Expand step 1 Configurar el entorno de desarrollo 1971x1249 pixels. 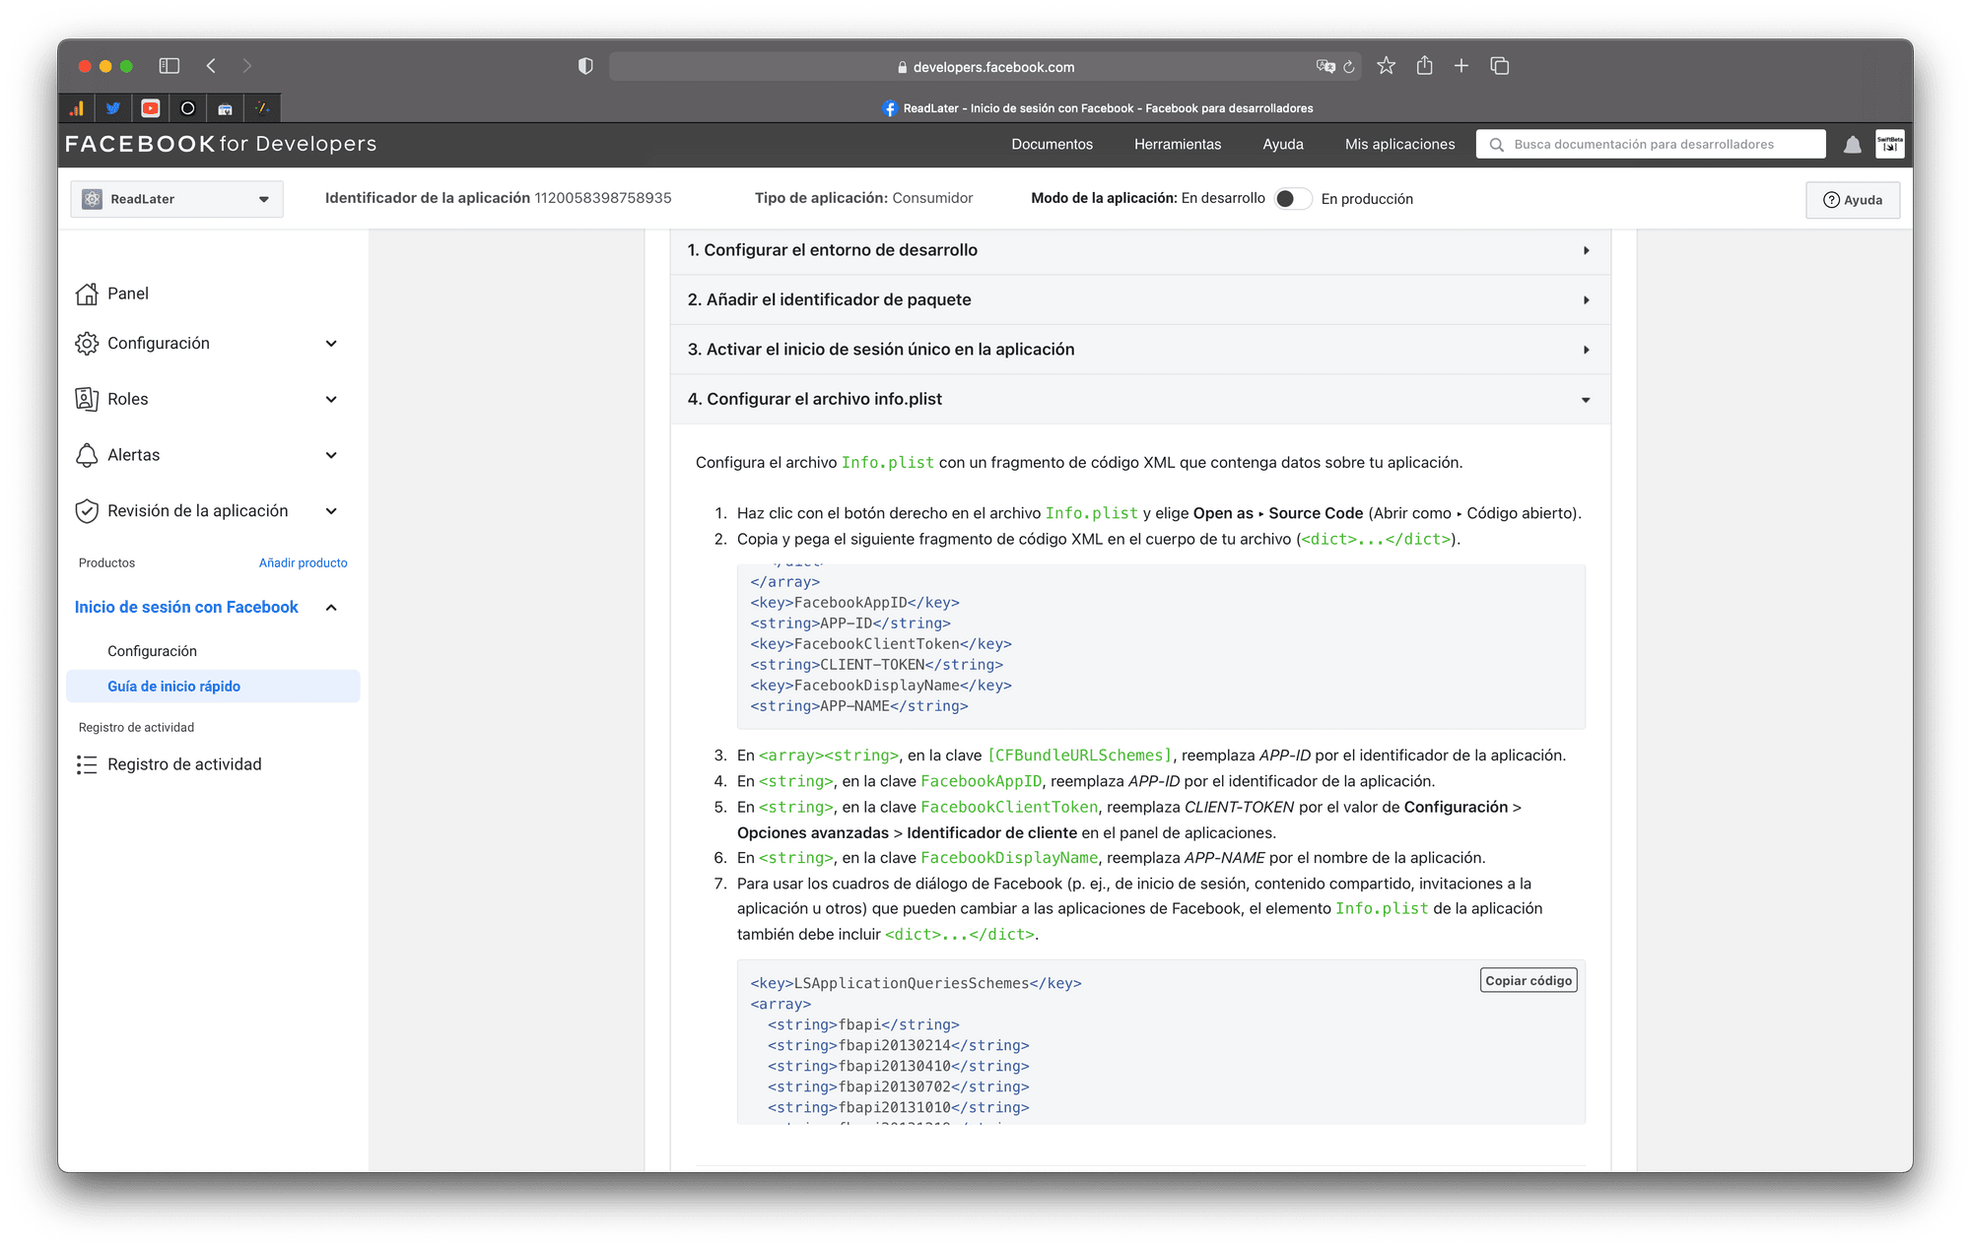[1140, 250]
